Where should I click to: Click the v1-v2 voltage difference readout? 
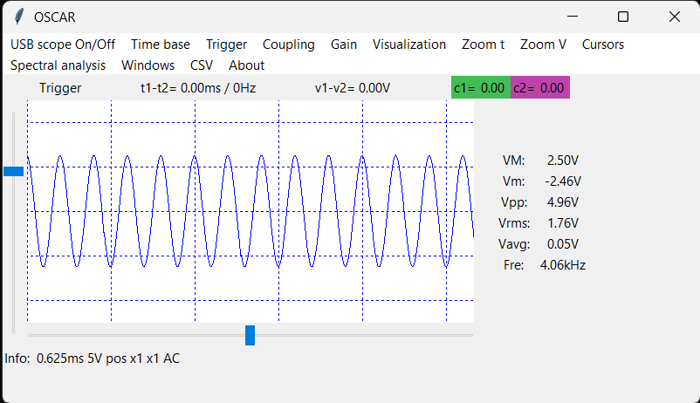pos(353,88)
